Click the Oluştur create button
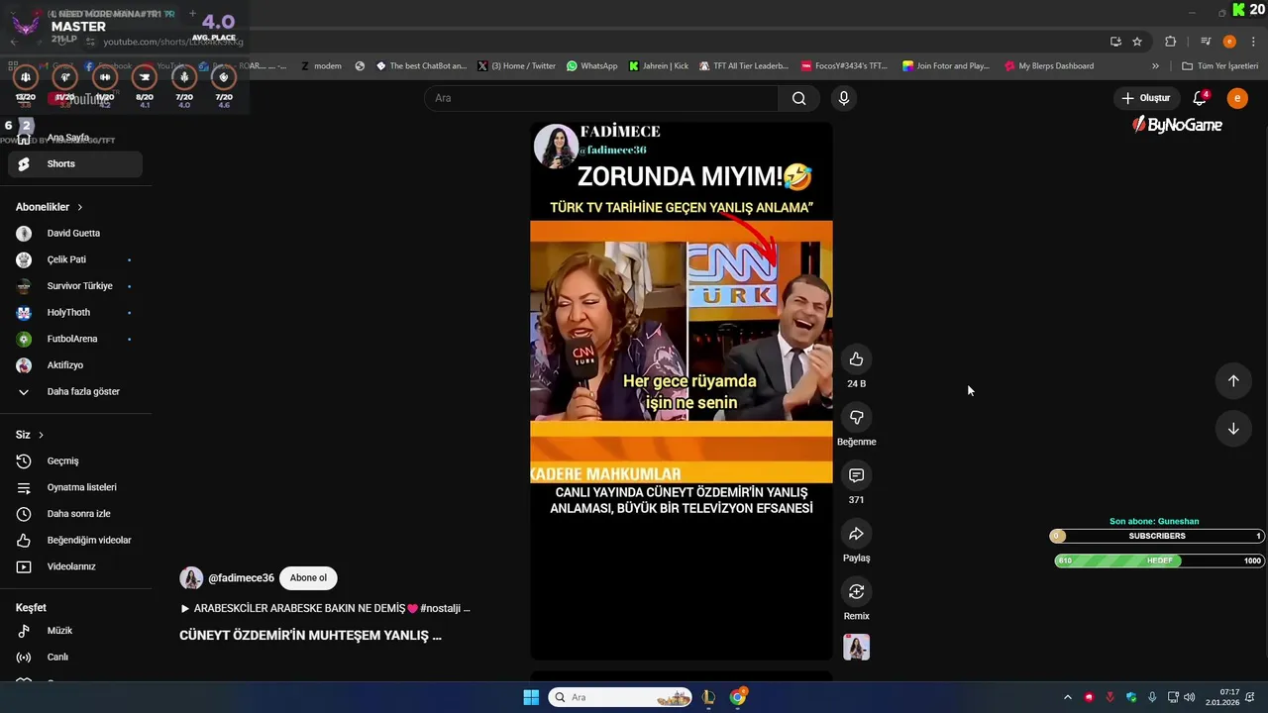 (1146, 98)
